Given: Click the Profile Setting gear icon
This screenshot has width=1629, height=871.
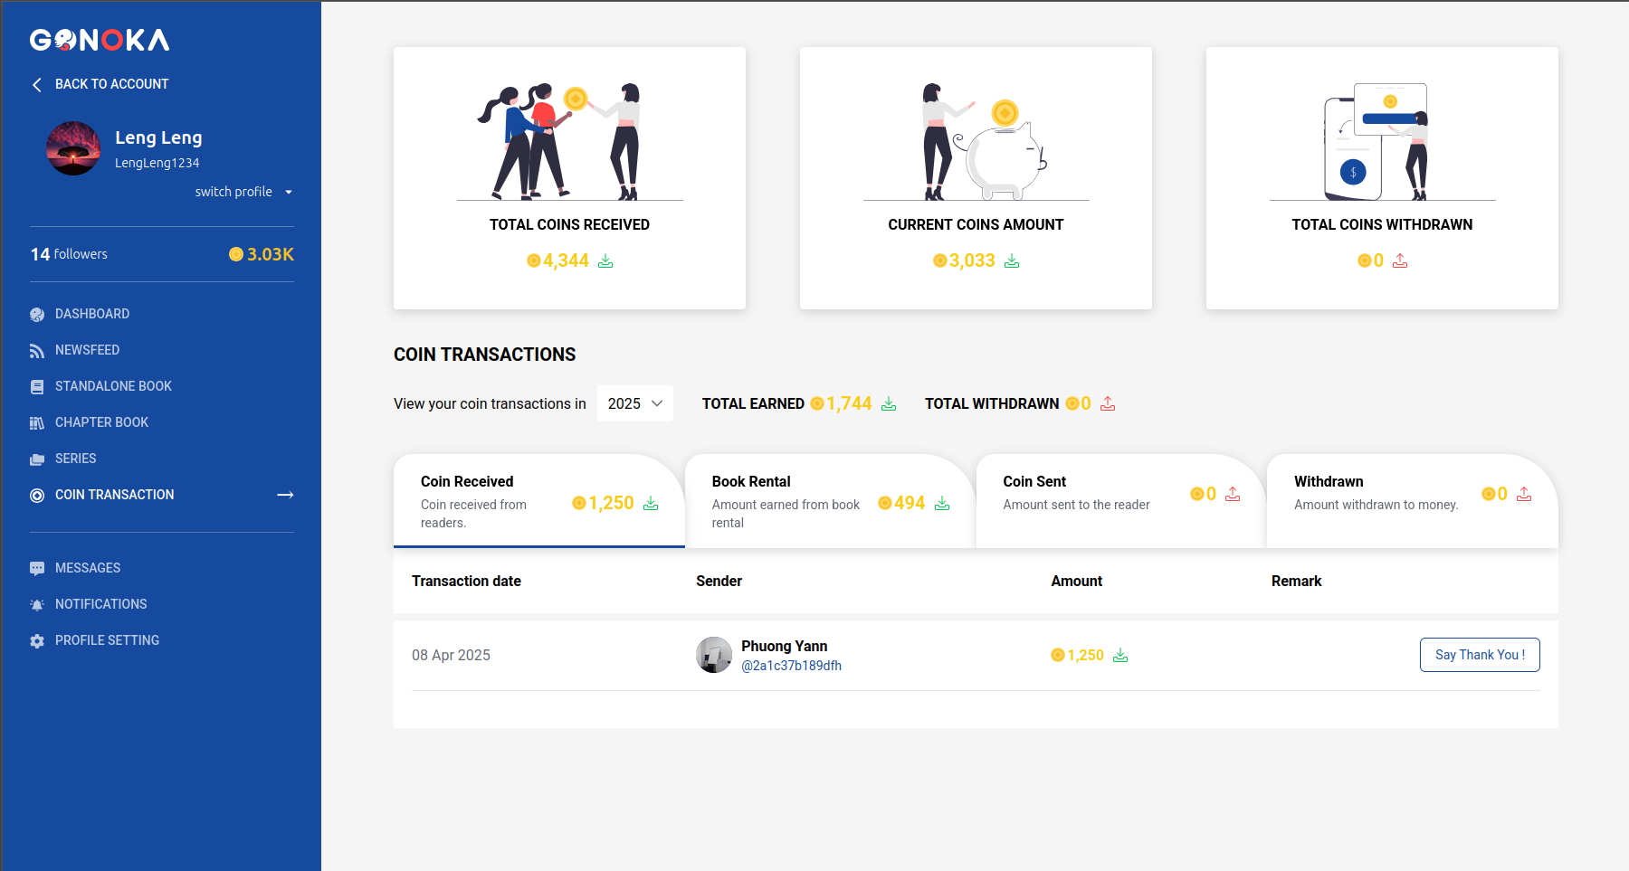Looking at the screenshot, I should click(x=37, y=641).
